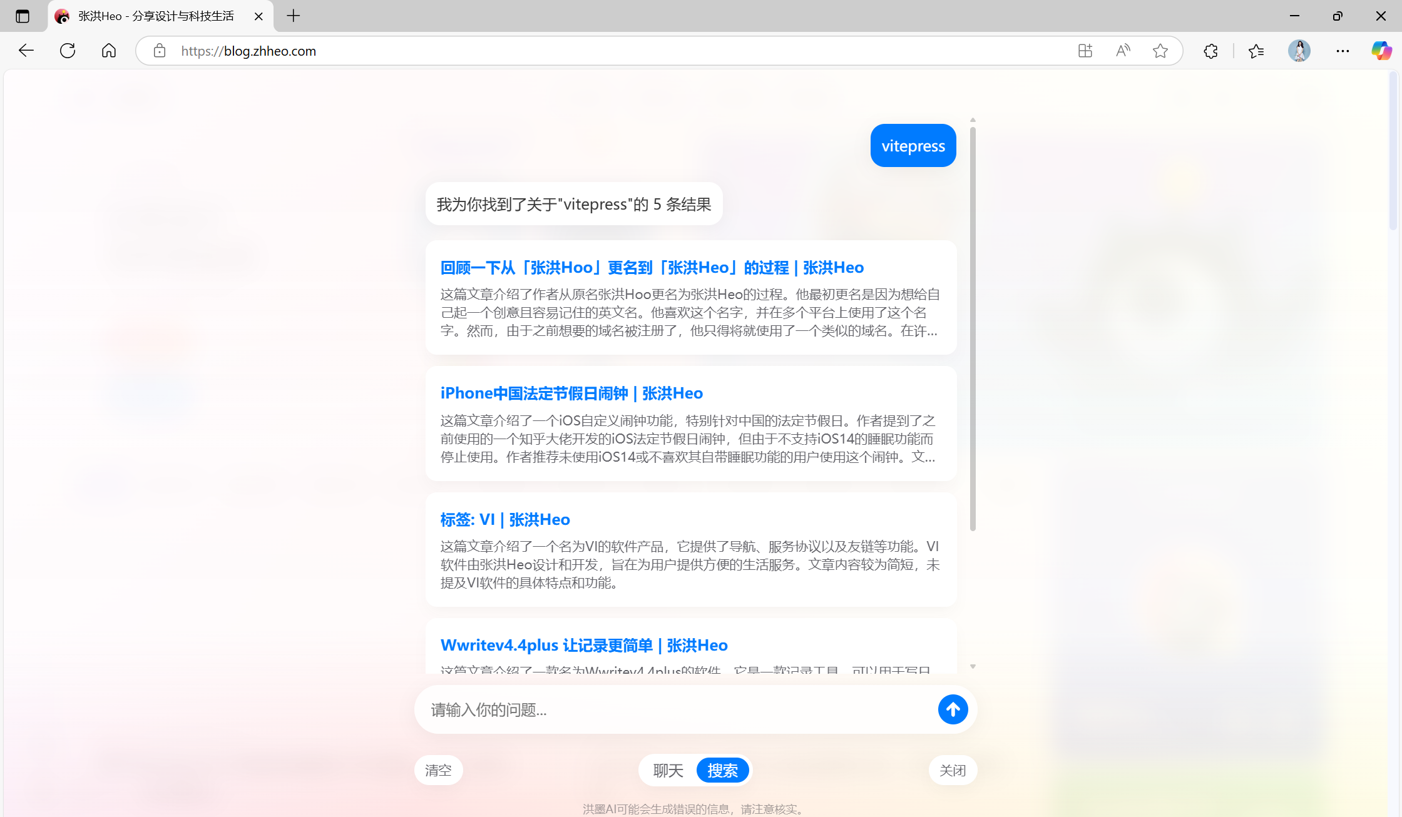
Task: Click the chat scrollbar down arrow
Action: pos(973,667)
